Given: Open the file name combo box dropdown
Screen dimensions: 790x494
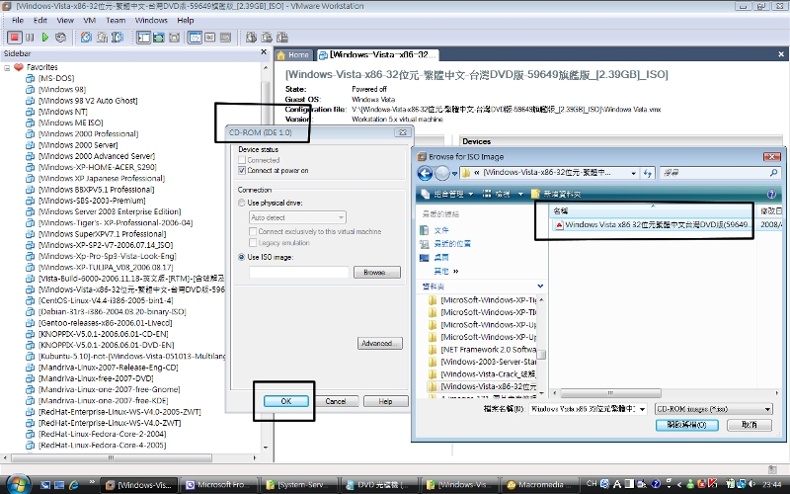Looking at the screenshot, I should point(643,409).
